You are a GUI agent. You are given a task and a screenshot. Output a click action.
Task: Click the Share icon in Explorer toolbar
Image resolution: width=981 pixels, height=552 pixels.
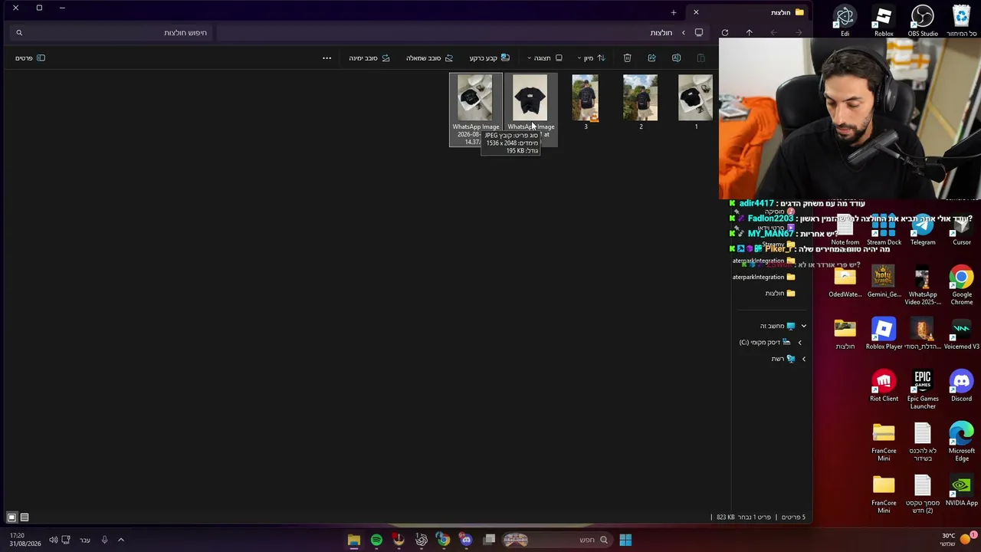[651, 58]
